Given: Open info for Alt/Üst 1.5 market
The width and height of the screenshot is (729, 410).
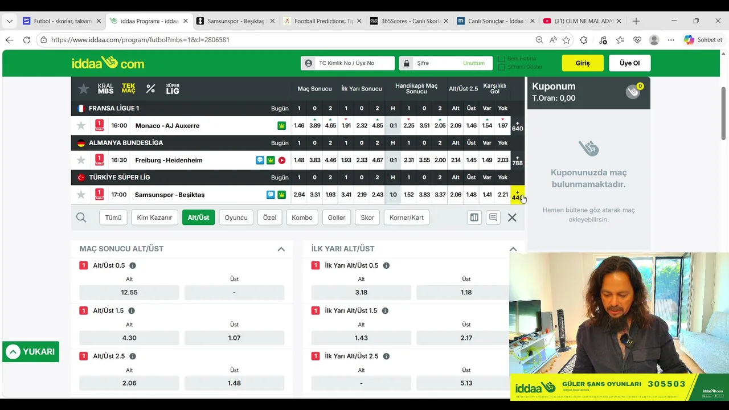Looking at the screenshot, I should click(132, 311).
